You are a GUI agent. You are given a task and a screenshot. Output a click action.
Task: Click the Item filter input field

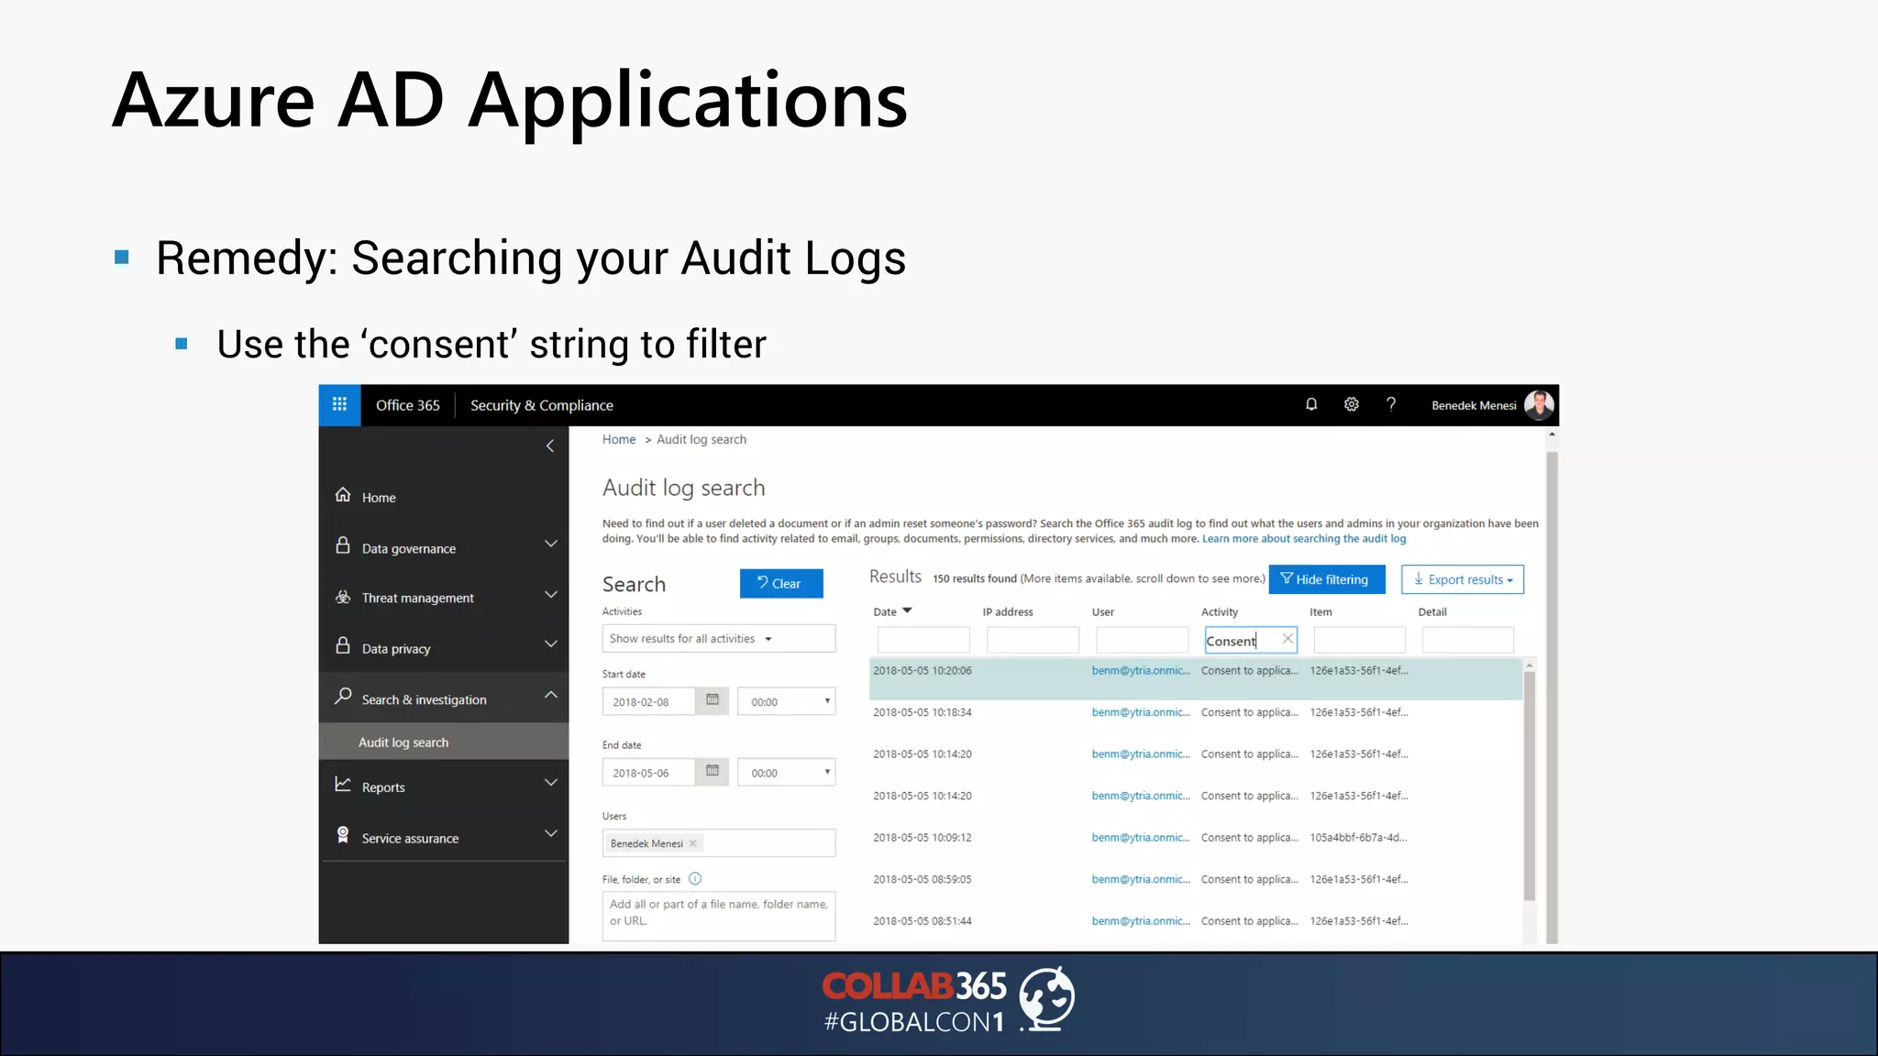pos(1359,640)
